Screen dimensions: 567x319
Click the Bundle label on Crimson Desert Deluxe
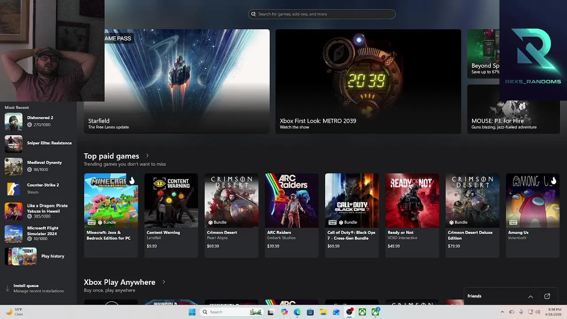click(x=458, y=222)
